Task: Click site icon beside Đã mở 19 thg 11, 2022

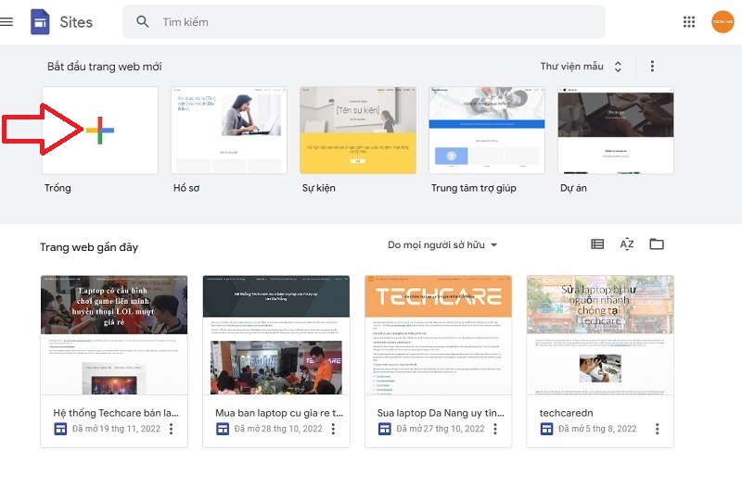Action: (60, 429)
